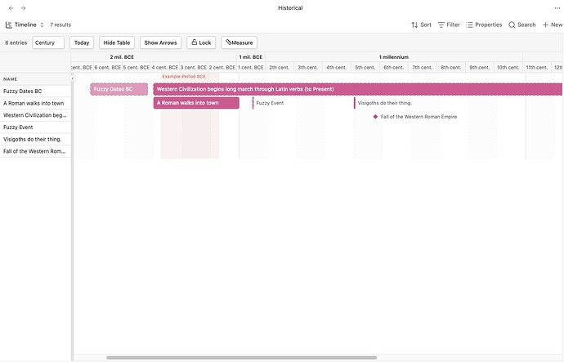This screenshot has width=564, height=362.
Task: Open the Filter options
Action: tap(449, 25)
